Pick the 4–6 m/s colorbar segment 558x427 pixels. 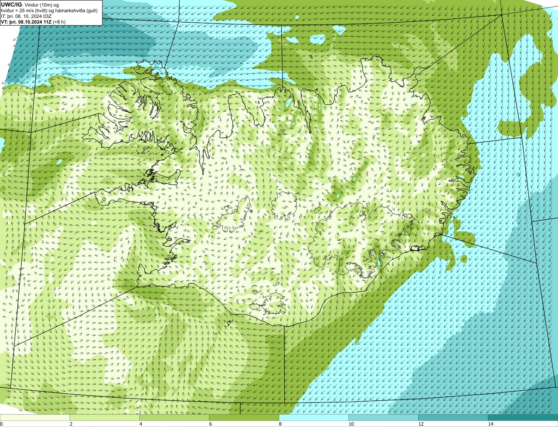174,417
